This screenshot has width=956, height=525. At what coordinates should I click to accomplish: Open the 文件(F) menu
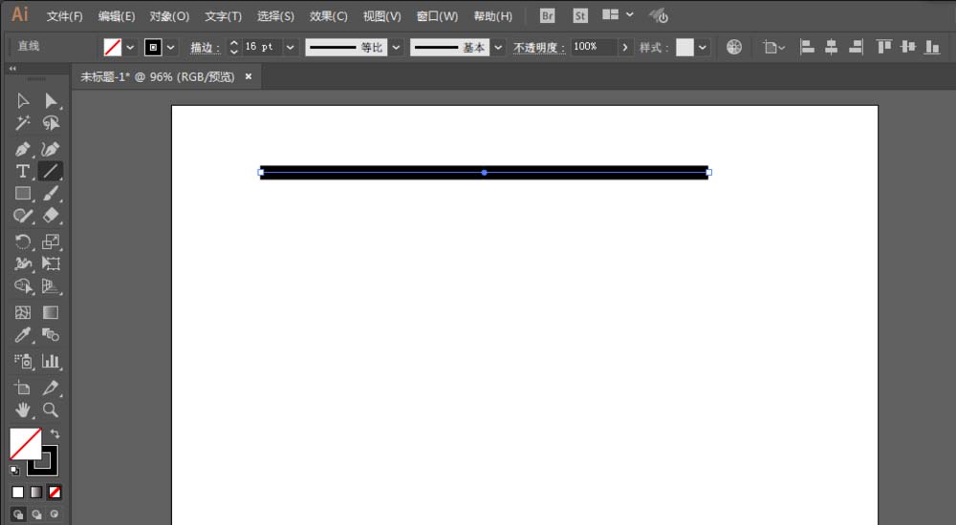(65, 16)
